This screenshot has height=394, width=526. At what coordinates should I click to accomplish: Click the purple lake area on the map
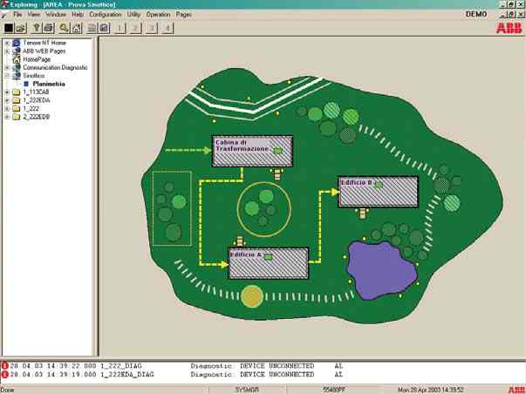tap(381, 268)
